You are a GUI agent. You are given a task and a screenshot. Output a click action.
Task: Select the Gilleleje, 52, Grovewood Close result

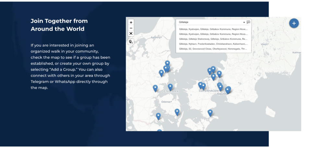213,49
